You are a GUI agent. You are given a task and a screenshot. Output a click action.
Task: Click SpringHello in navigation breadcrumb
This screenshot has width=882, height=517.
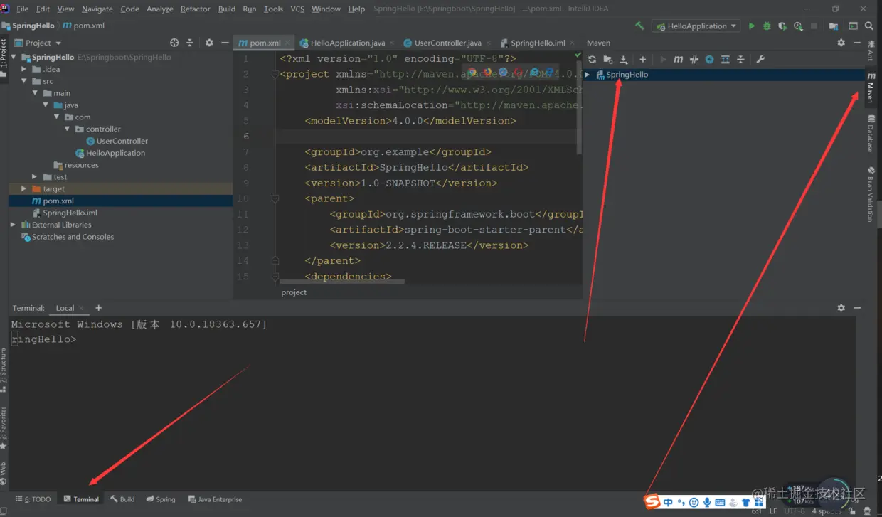tap(33, 26)
